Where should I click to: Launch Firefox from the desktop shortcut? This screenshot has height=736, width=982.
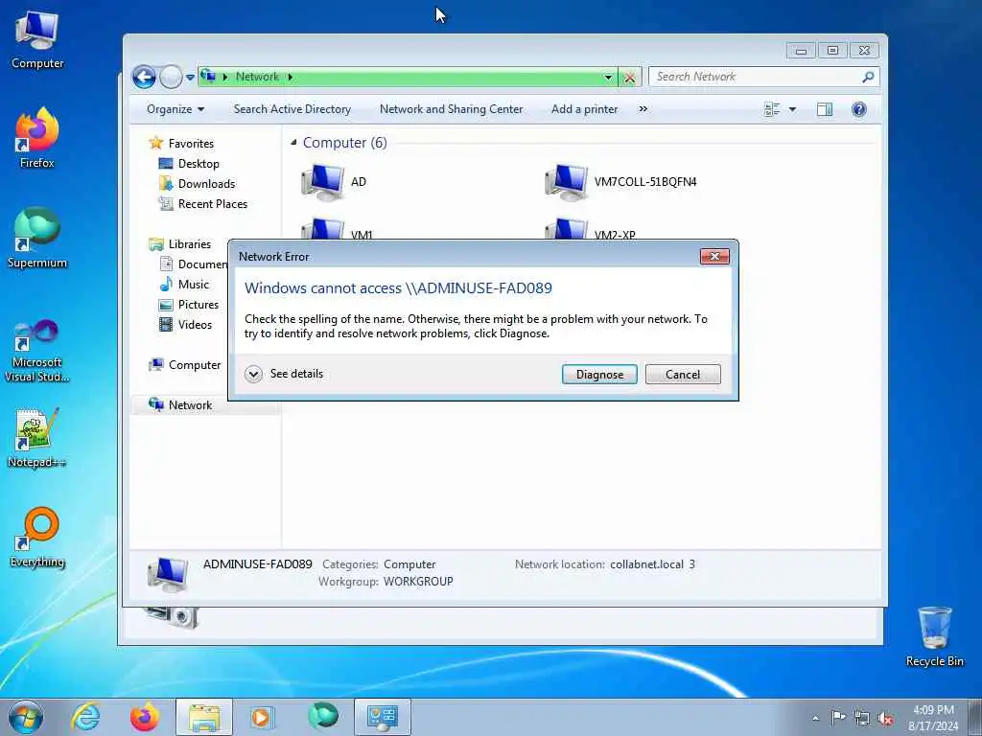(37, 138)
